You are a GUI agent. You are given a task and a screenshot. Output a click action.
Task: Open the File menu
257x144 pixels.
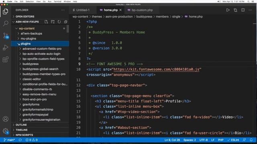point(16,2)
